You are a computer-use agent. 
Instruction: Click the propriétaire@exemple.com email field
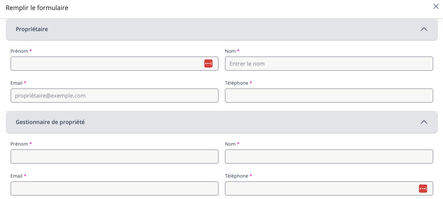pos(114,96)
